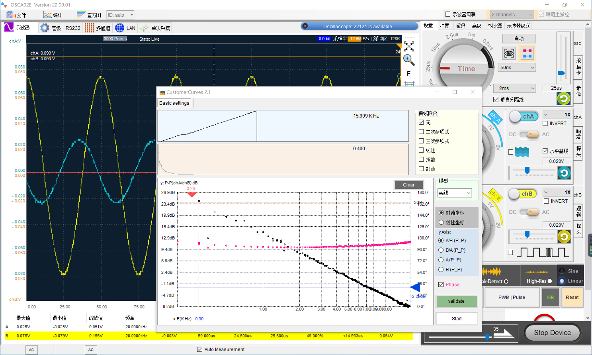Switch to the 解码 tab
592x355 pixels.
(x=461, y=26)
